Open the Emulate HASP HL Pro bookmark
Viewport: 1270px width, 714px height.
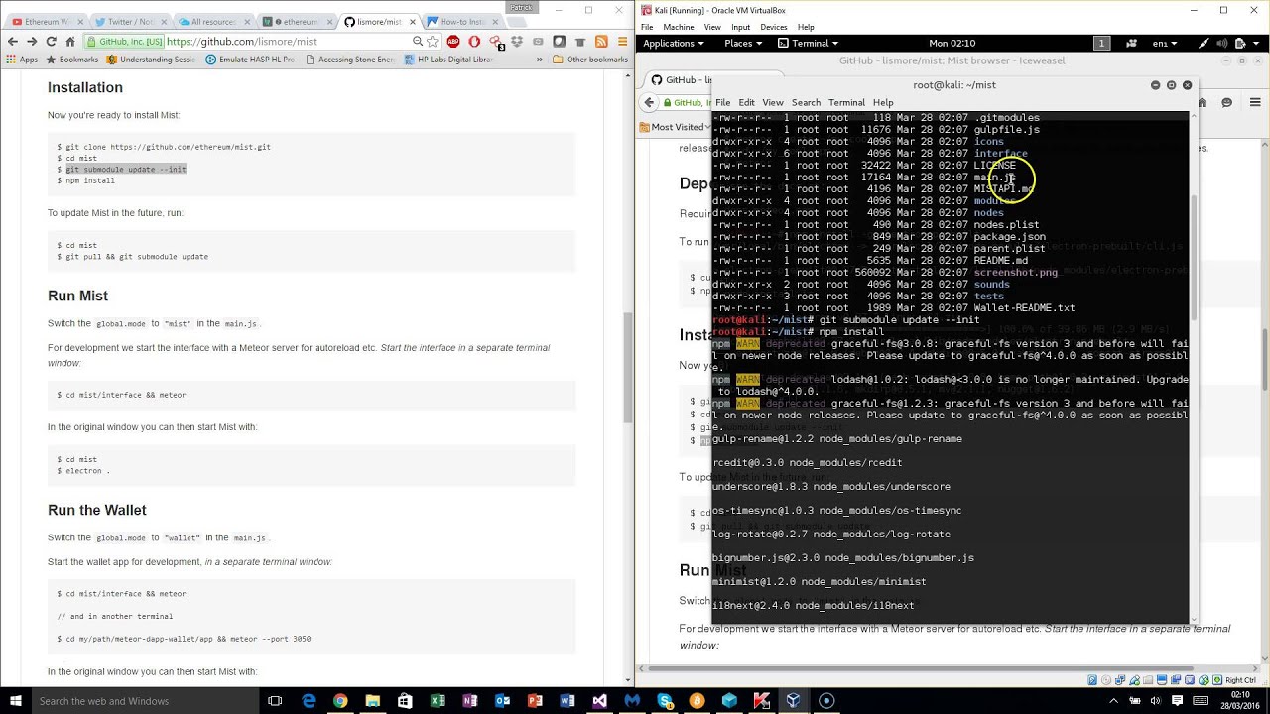250,59
